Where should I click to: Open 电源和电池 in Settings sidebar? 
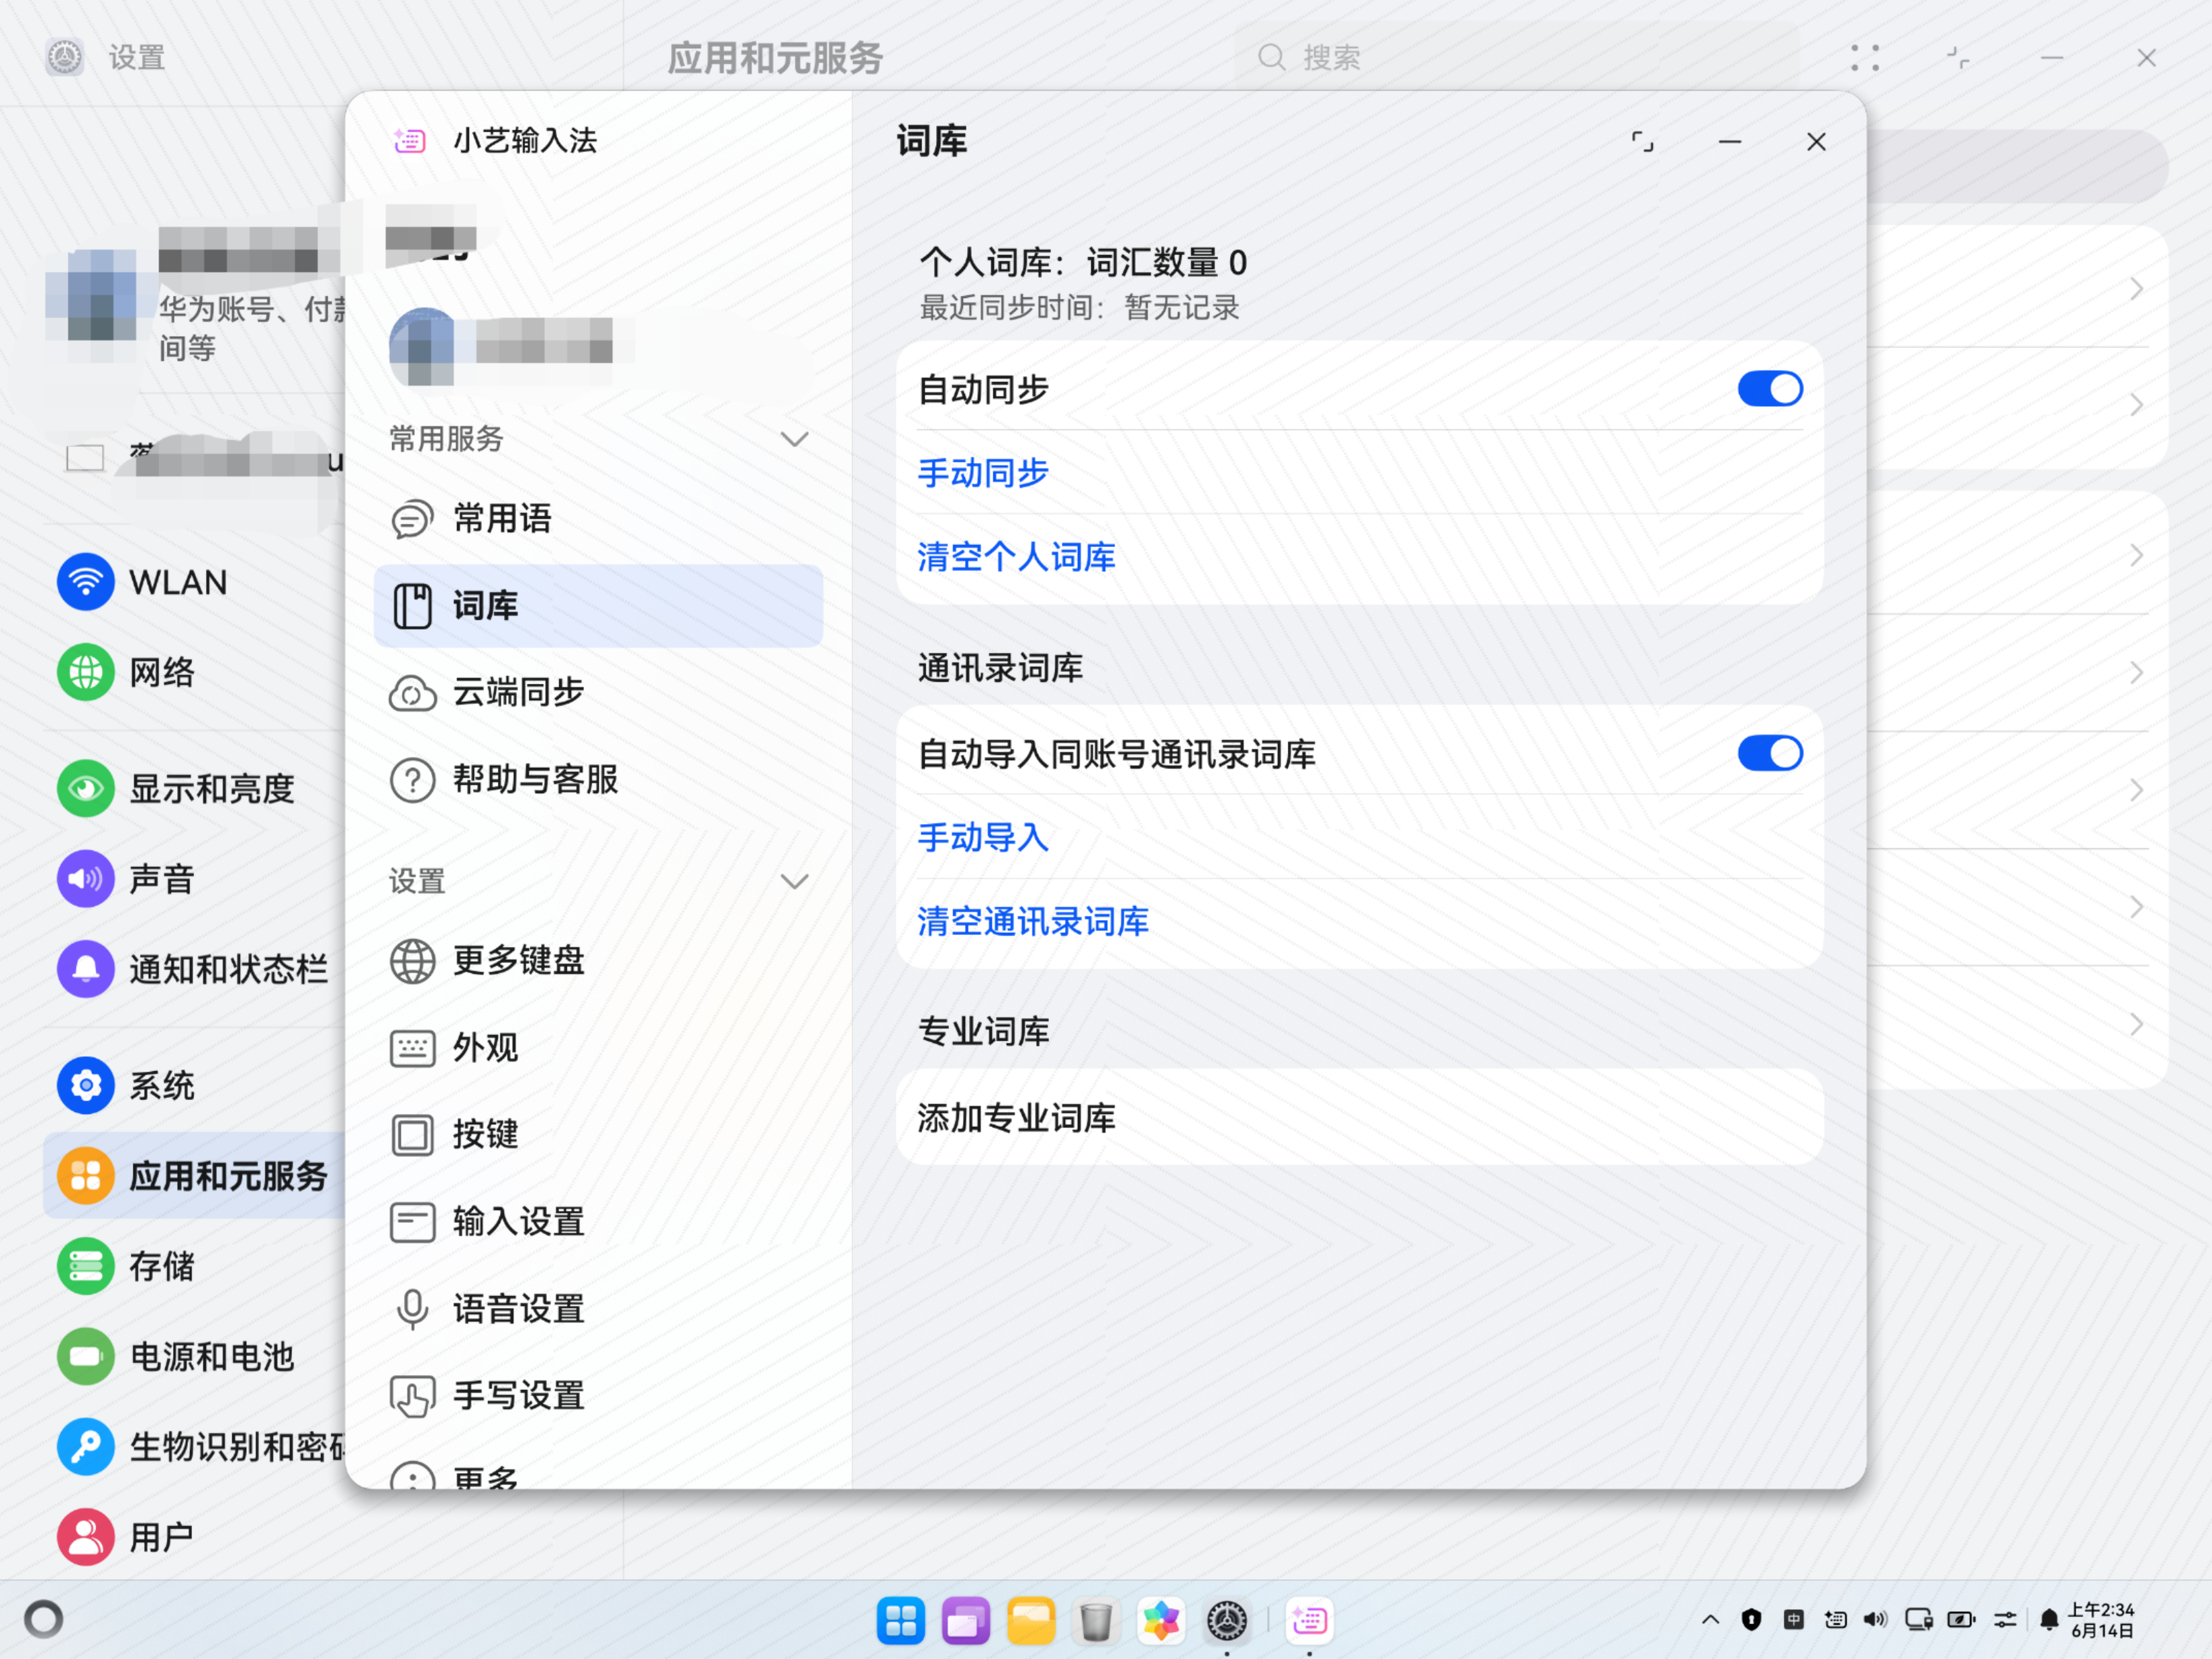195,1357
